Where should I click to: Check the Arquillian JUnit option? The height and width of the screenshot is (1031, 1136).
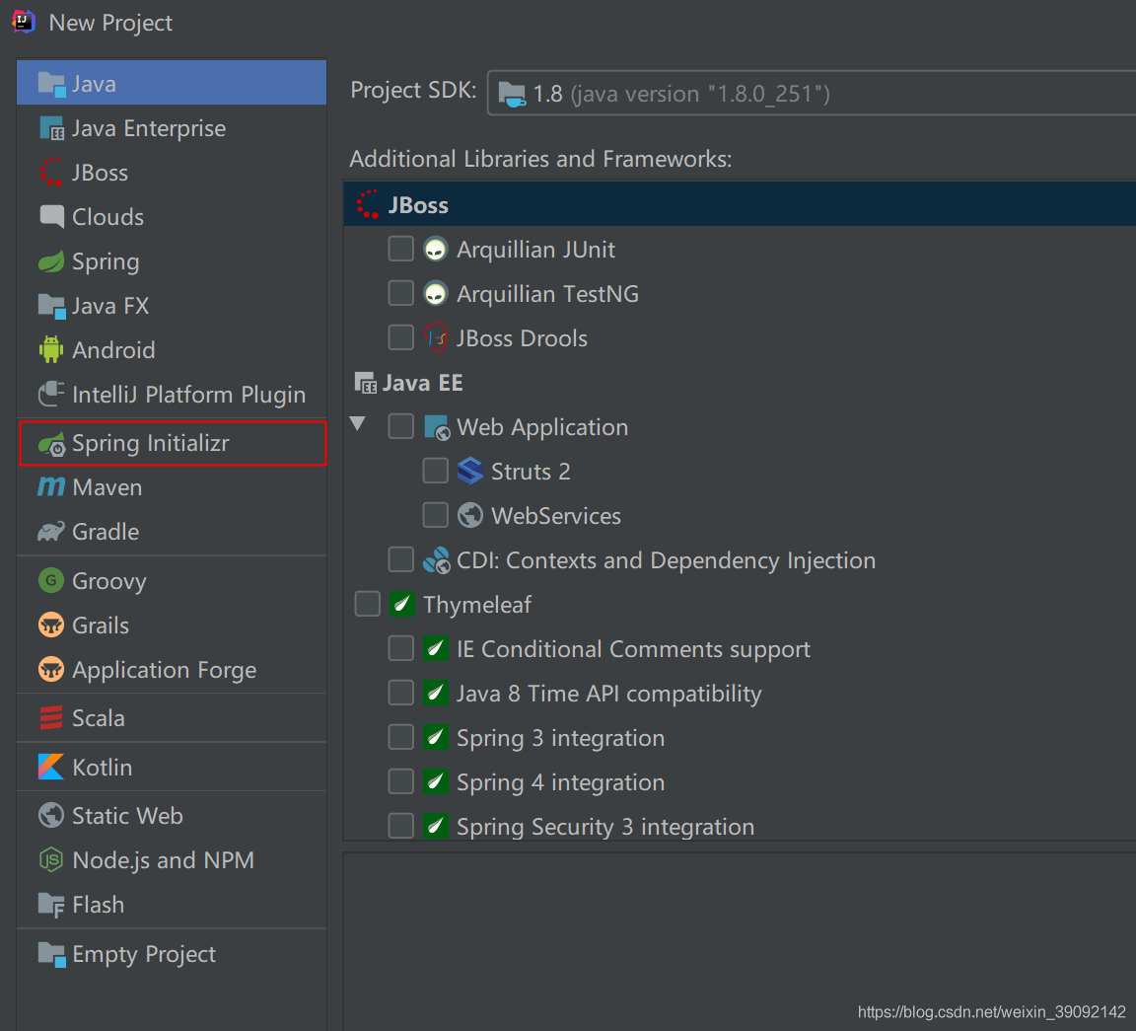pyautogui.click(x=401, y=249)
